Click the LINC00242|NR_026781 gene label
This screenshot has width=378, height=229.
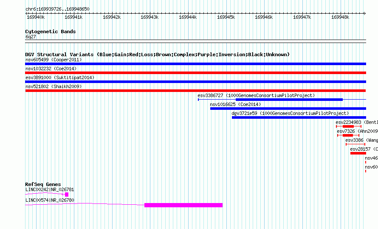(50, 189)
